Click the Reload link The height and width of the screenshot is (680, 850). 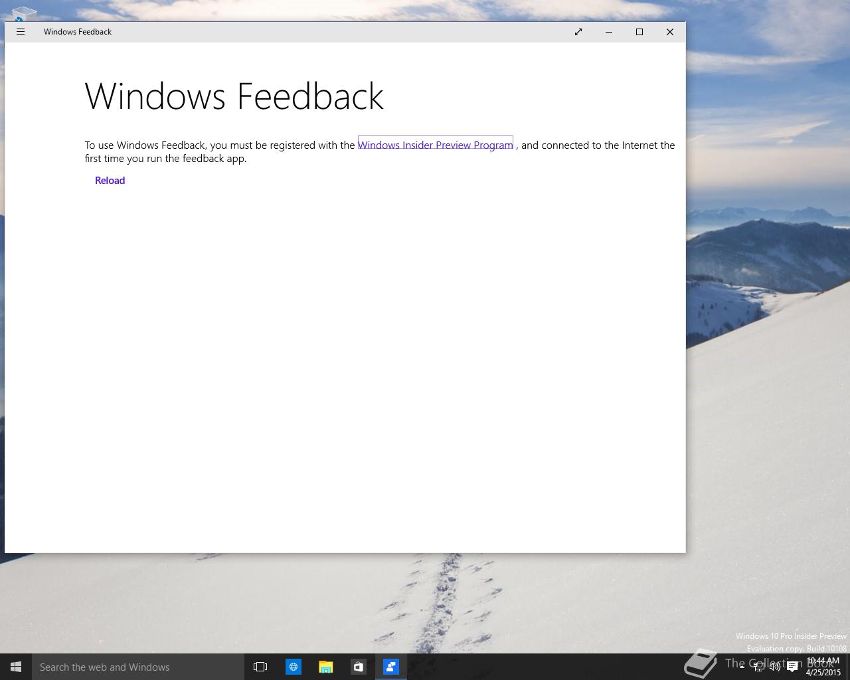[110, 181]
